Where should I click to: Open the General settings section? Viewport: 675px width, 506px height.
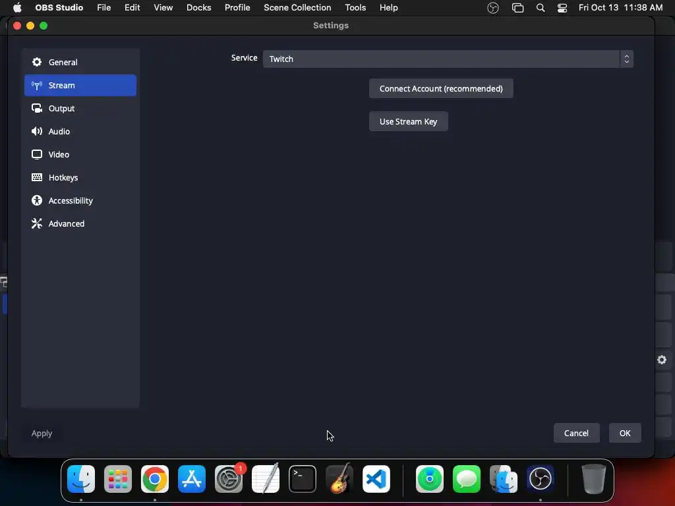tap(80, 62)
